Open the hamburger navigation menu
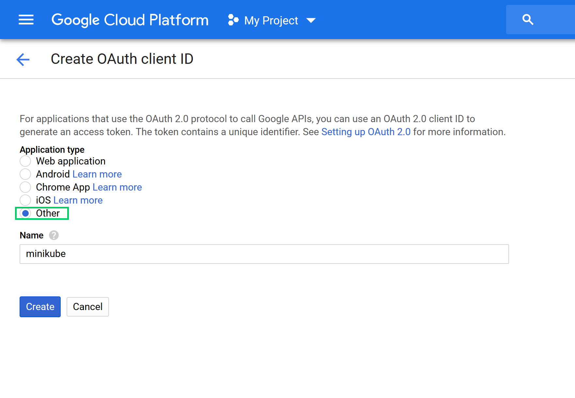 click(x=26, y=20)
